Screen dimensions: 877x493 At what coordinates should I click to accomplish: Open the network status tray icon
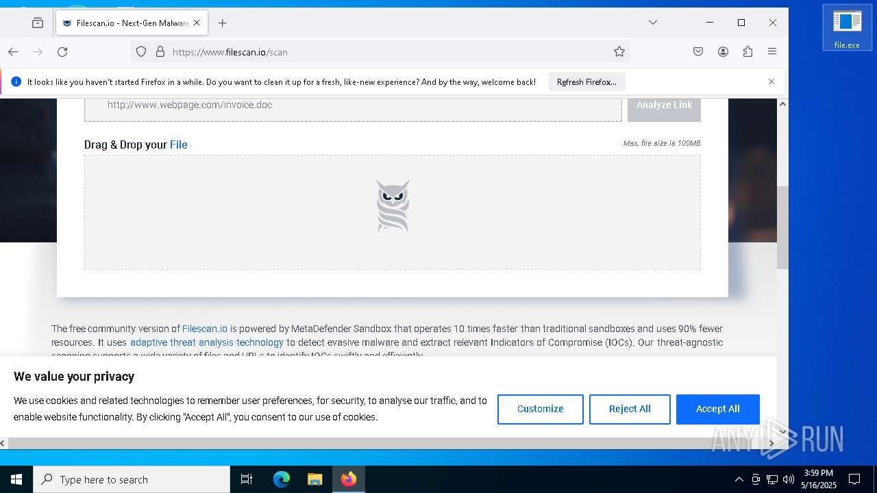[x=772, y=479]
